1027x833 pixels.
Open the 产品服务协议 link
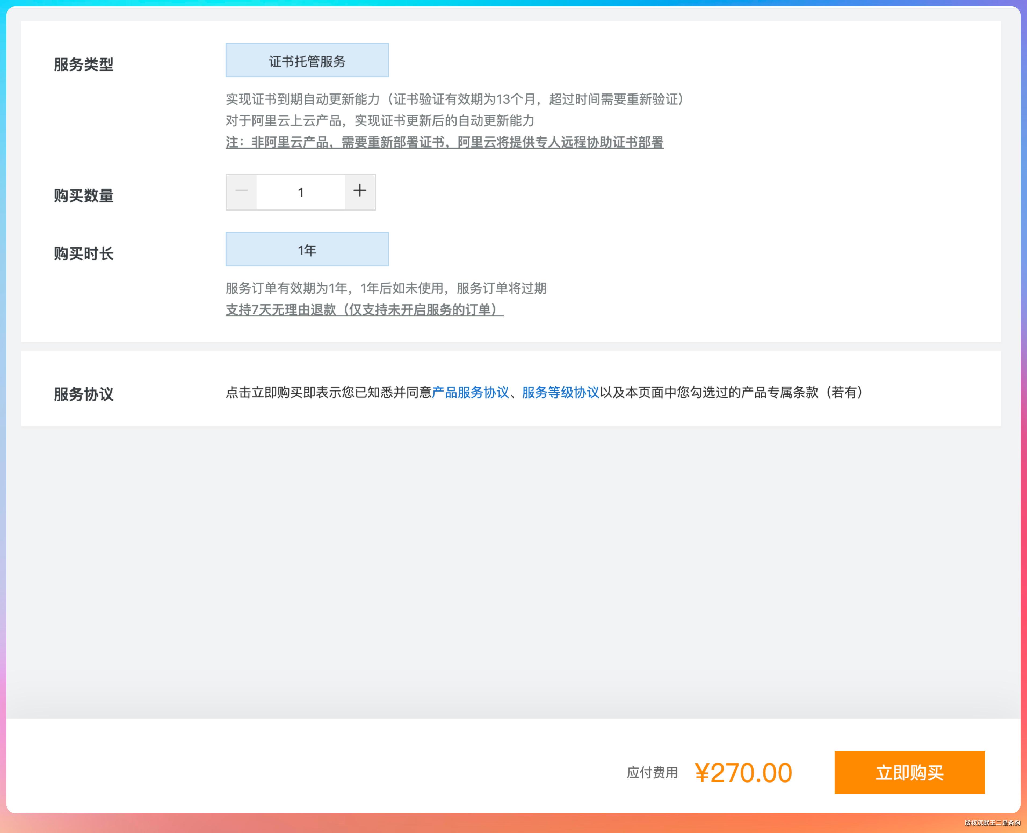tap(470, 393)
